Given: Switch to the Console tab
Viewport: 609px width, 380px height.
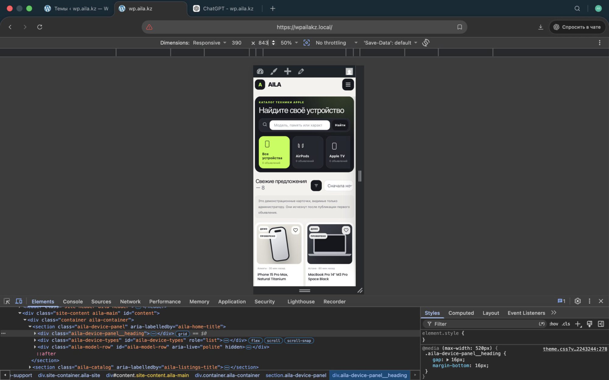Looking at the screenshot, I should pos(73,302).
